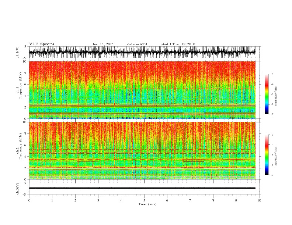Click the ch.1 spectrogram plot
Viewport: 292px width, 225px height.
142,90
